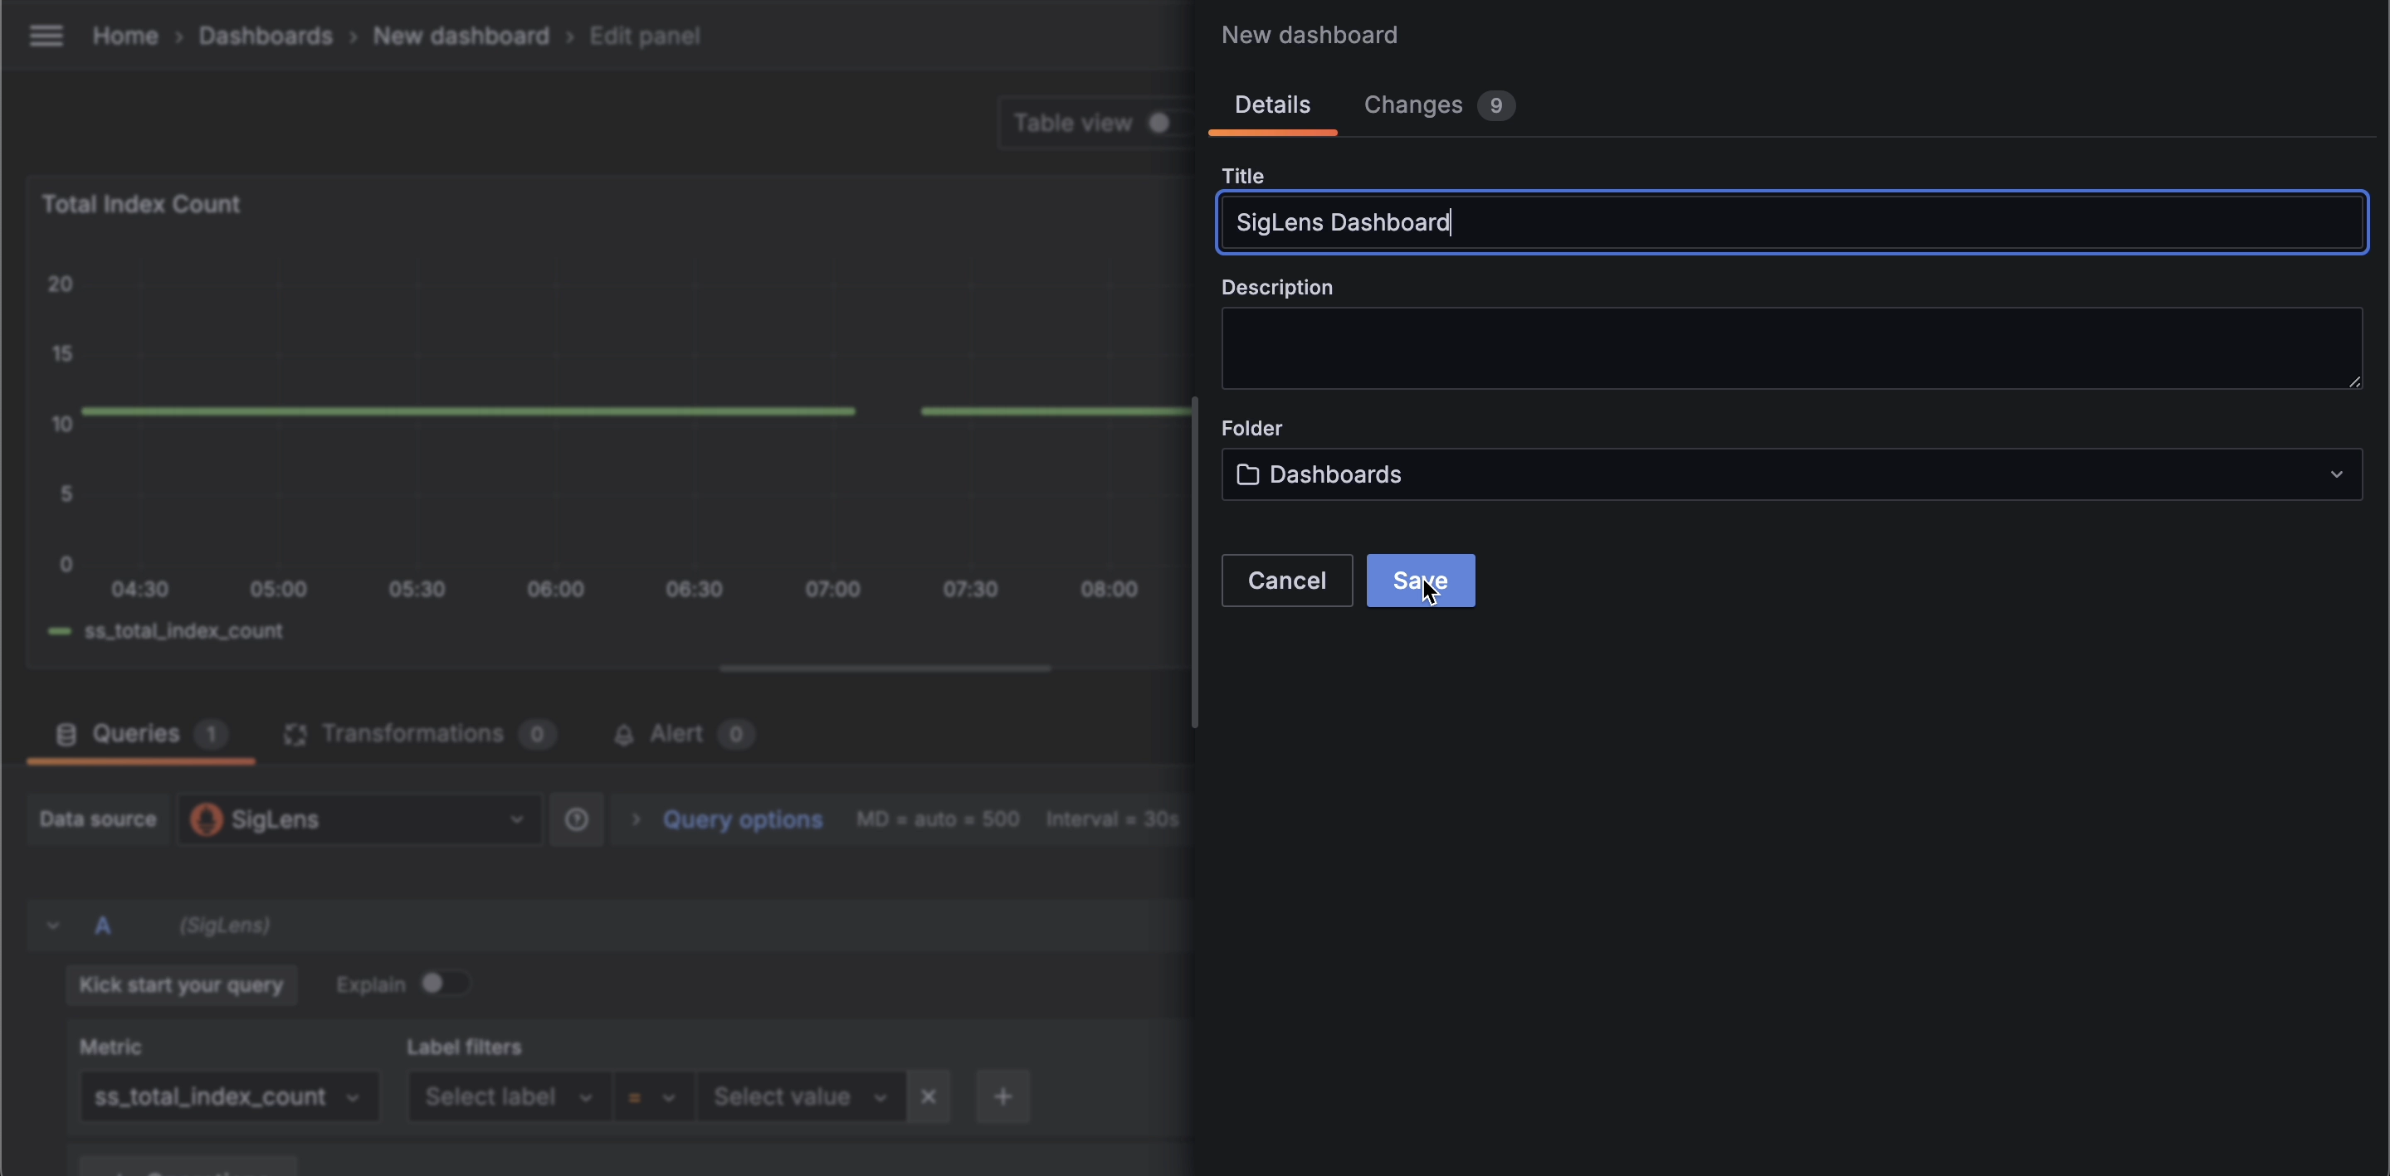Go to New dashboard breadcrumb
2390x1176 pixels.
pos(461,36)
